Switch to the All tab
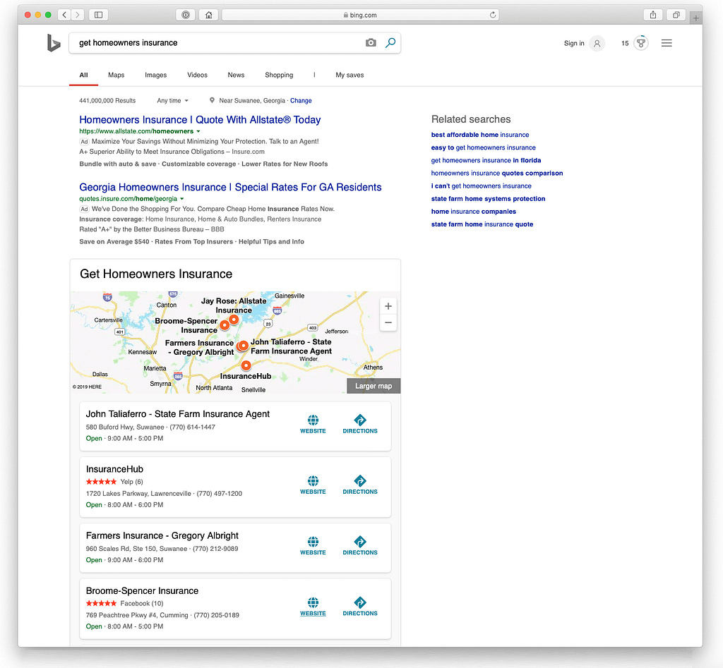The height and width of the screenshot is (668, 723). [83, 75]
